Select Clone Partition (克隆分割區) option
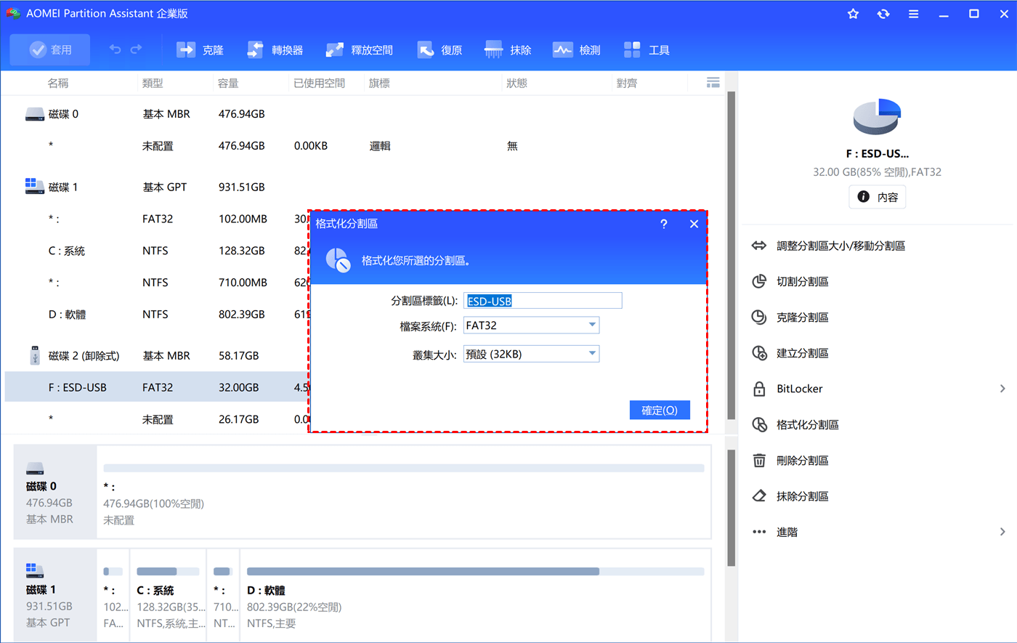This screenshot has width=1017, height=643. click(803, 317)
